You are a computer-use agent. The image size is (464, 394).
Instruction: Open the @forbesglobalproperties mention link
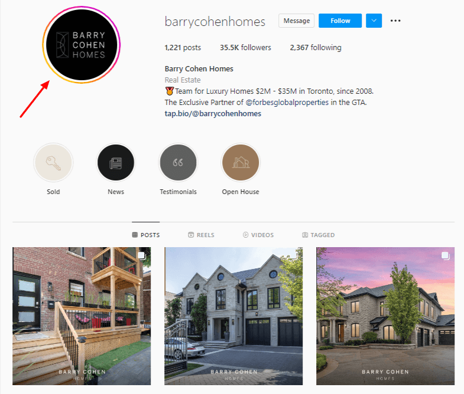(x=287, y=103)
